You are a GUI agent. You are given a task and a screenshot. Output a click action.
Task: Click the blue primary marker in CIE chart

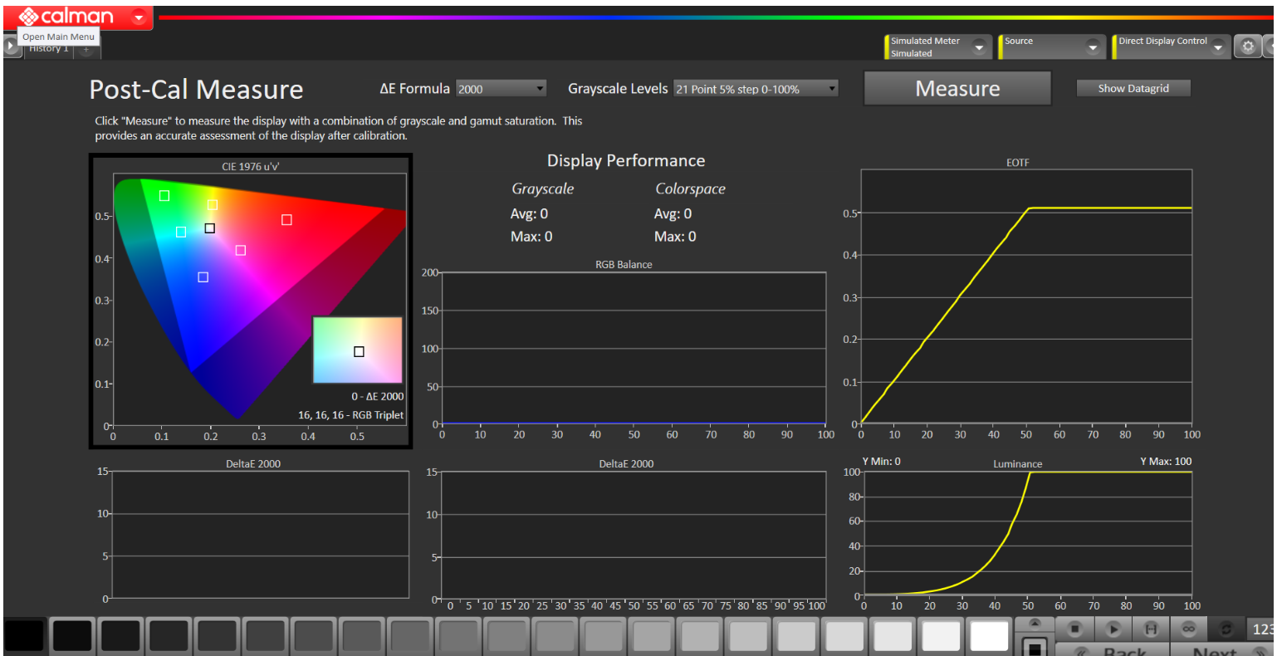pyautogui.click(x=203, y=277)
